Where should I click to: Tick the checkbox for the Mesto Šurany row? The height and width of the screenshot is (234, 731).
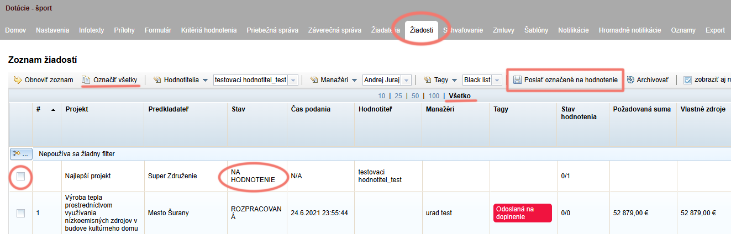[21, 213]
